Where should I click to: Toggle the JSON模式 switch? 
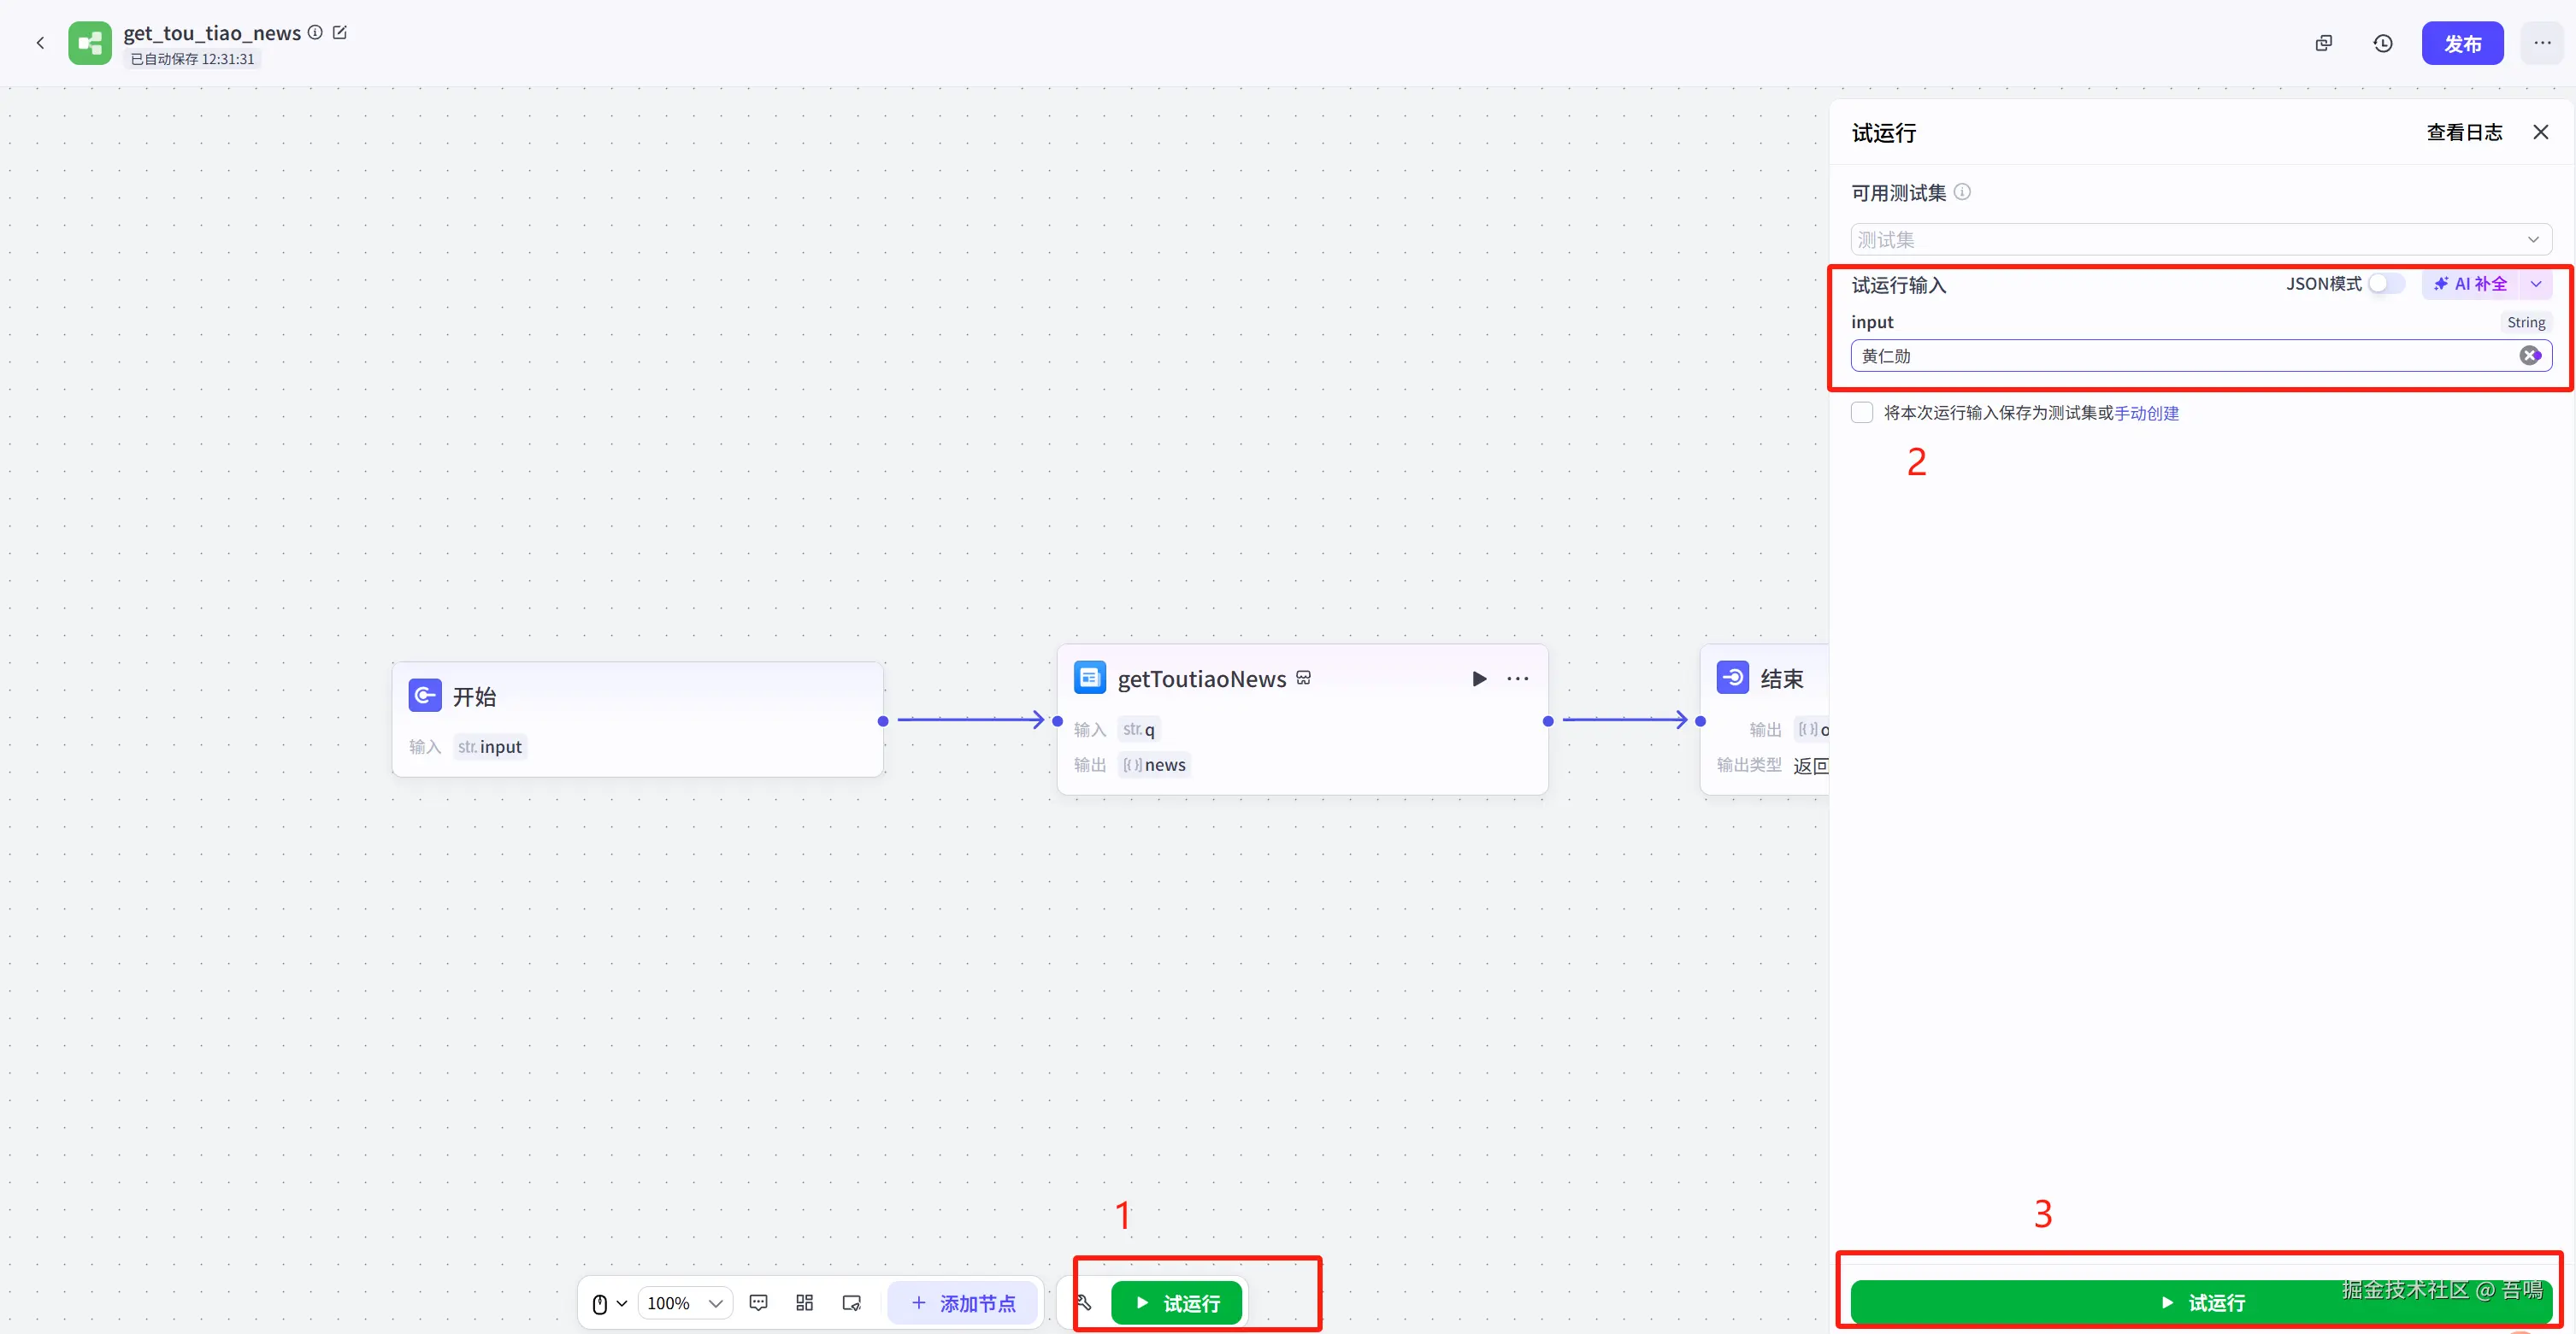coord(2385,284)
